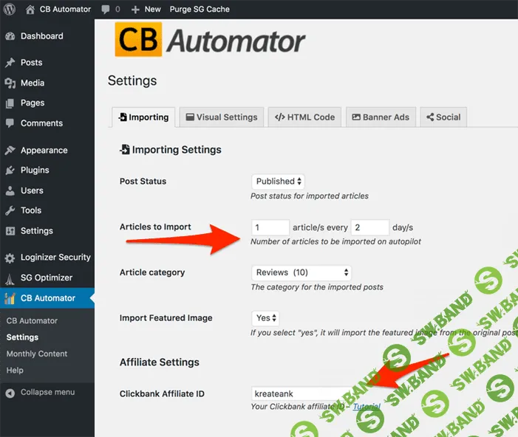Open Help submenu item

[15, 371]
